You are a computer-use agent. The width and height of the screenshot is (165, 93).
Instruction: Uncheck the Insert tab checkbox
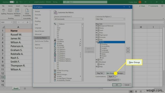pos(98,30)
